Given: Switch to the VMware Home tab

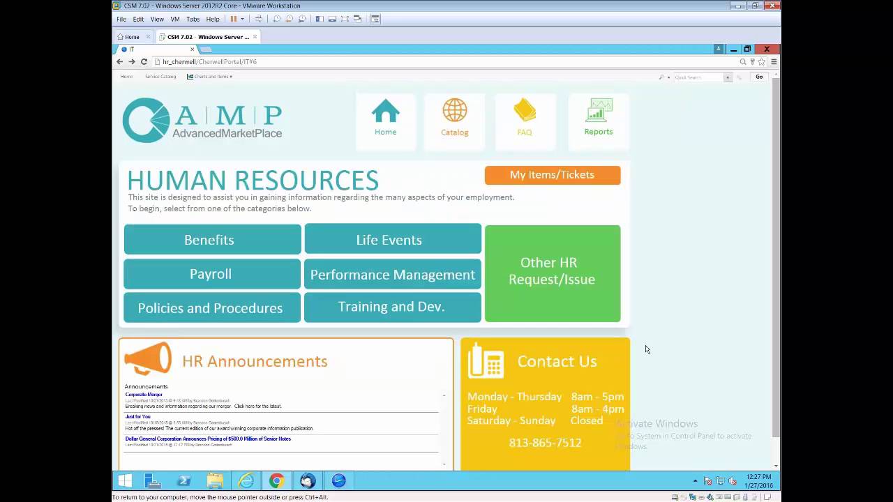Looking at the screenshot, I should pyautogui.click(x=132, y=36).
